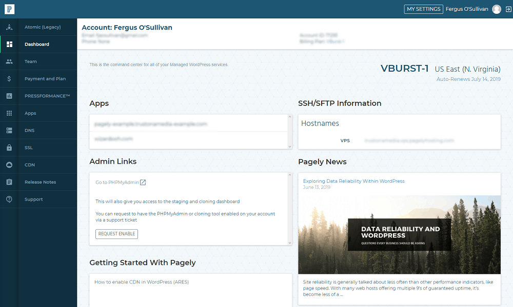513x307 pixels.
Task: Click the Fergus O'Sullivan username in header
Action: pyautogui.click(x=467, y=9)
